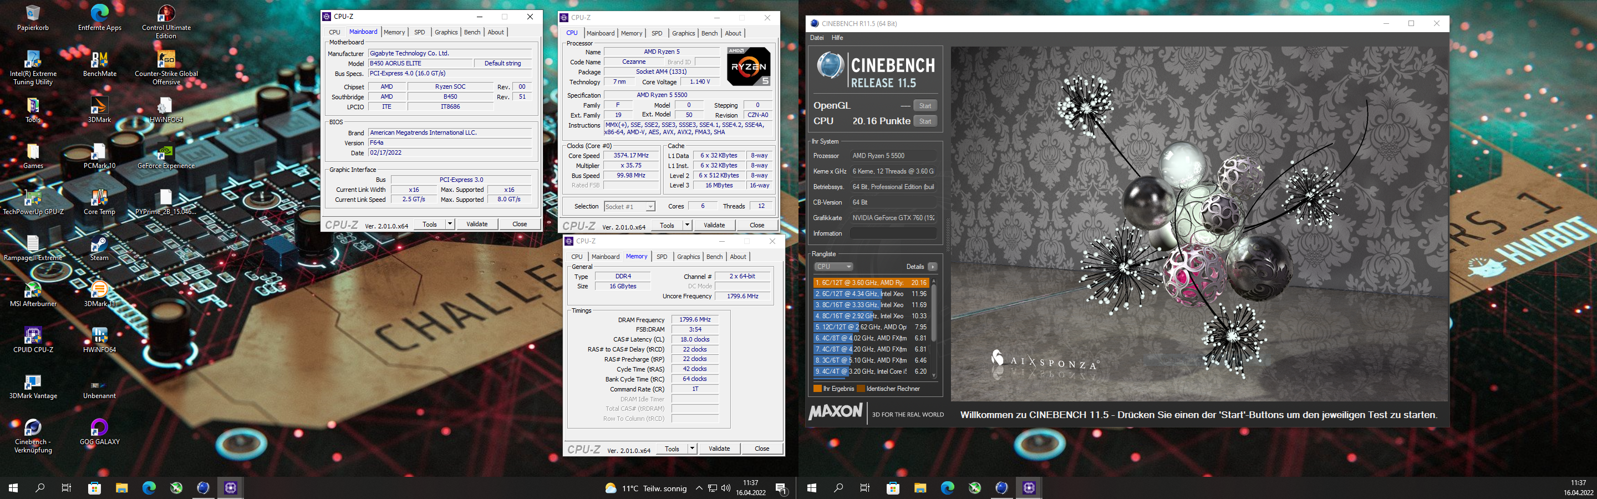Open 3DMark 11 desktop icon

pos(99,294)
